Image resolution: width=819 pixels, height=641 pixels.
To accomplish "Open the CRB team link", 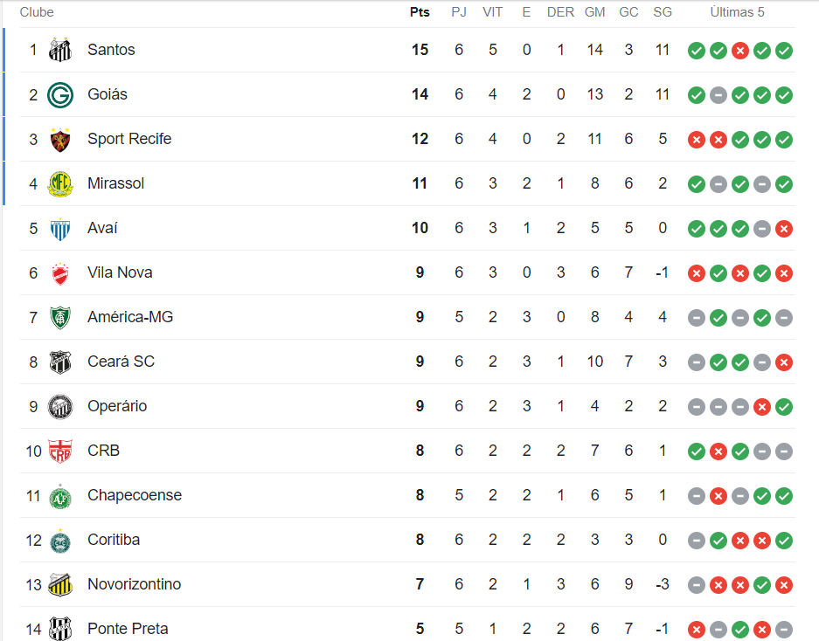I will click(x=103, y=451).
